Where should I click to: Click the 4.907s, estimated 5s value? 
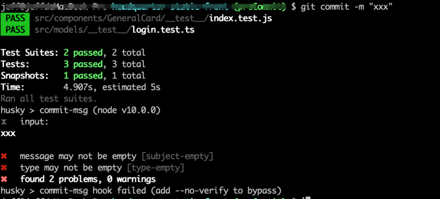112,87
